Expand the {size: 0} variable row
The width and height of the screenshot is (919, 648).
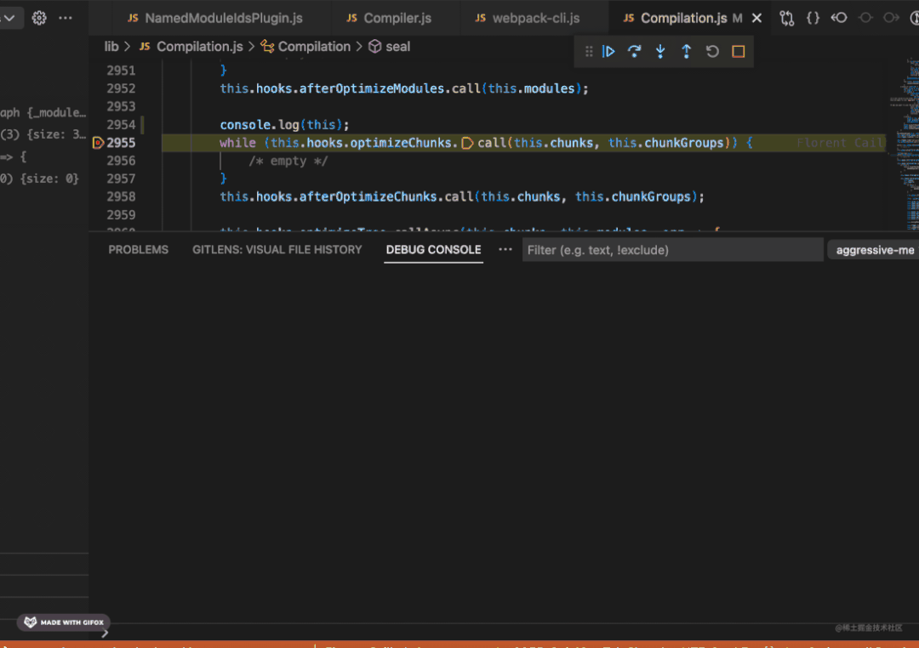tap(40, 179)
